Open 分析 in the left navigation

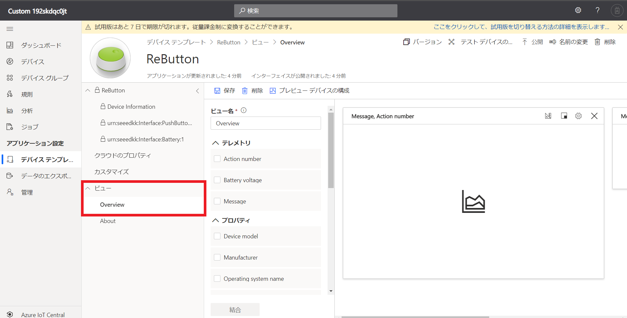pyautogui.click(x=40, y=111)
